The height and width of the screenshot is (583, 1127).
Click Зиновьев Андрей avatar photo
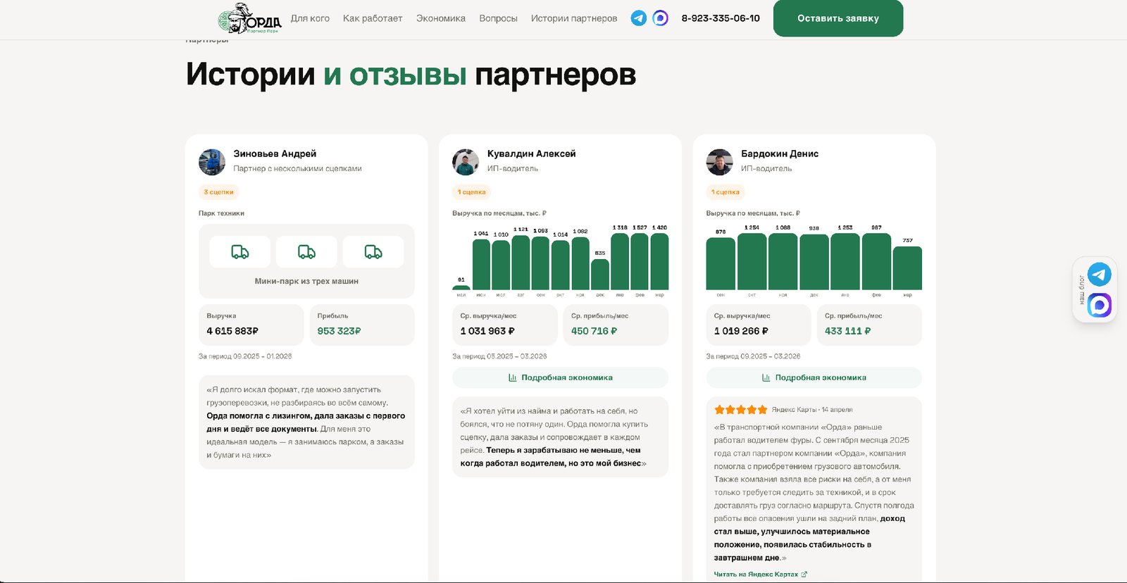coord(212,162)
